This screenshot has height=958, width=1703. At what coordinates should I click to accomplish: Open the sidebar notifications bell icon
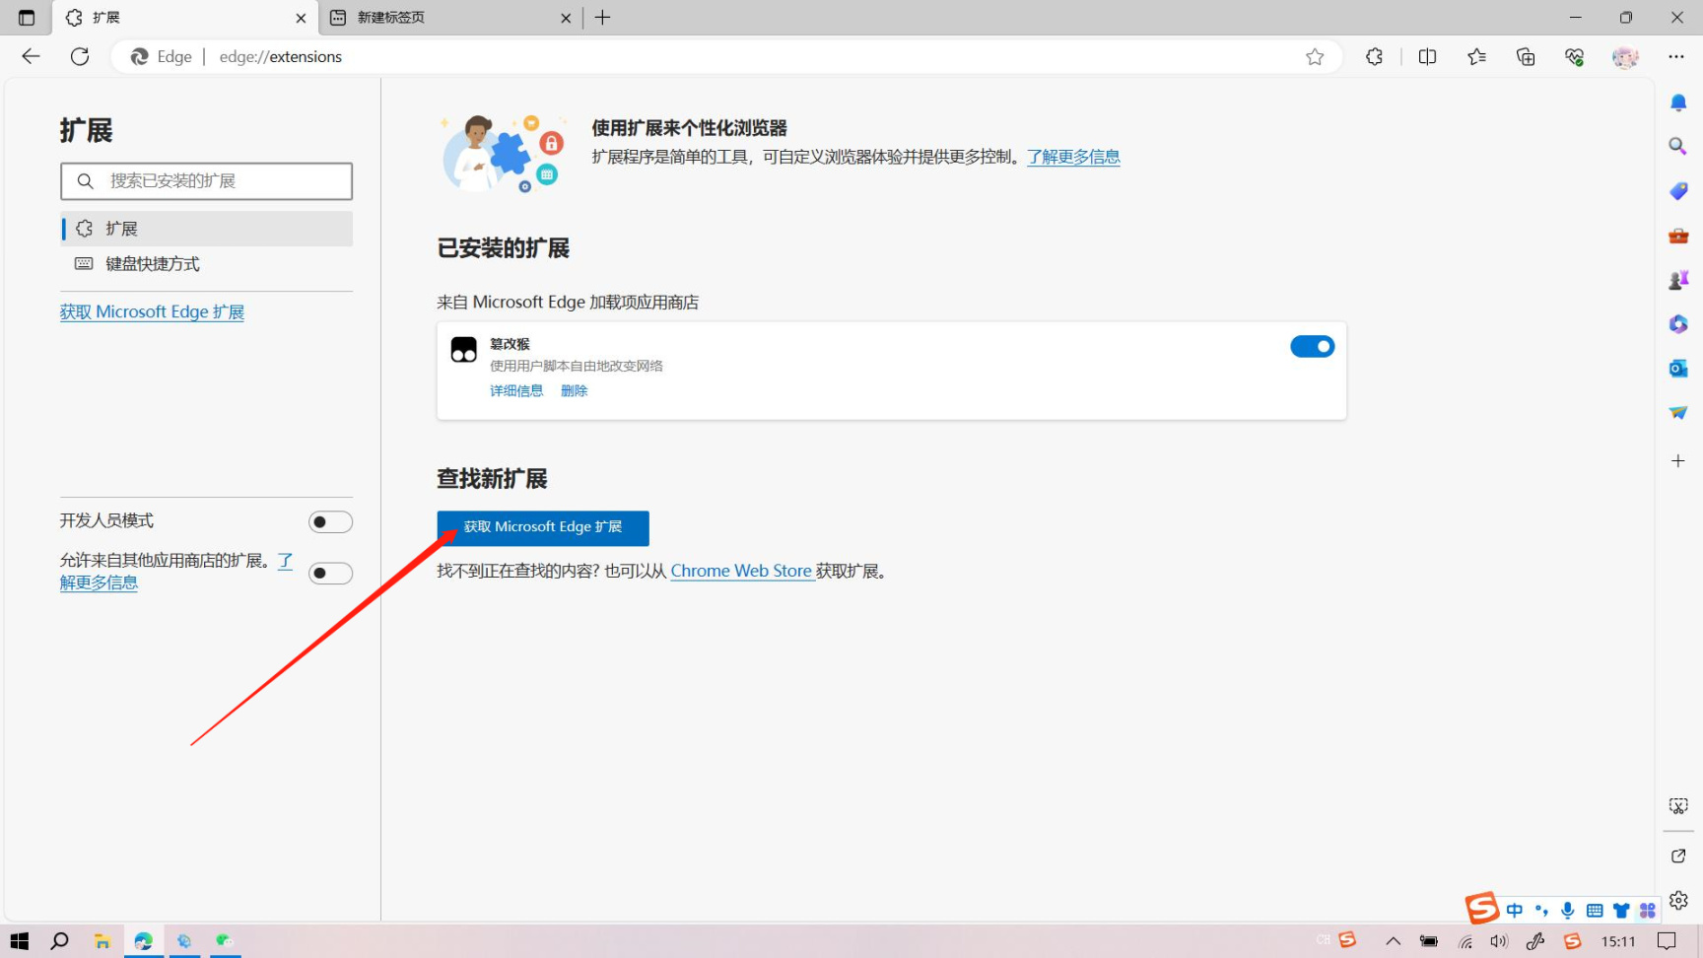(x=1678, y=103)
